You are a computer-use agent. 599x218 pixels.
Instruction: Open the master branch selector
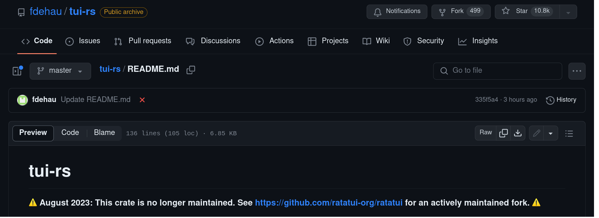(x=60, y=71)
